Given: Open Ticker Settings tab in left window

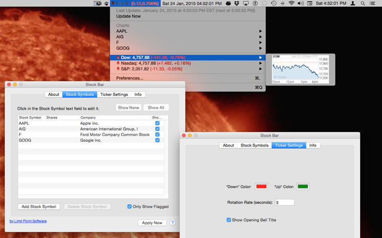Looking at the screenshot, I should [x=114, y=94].
